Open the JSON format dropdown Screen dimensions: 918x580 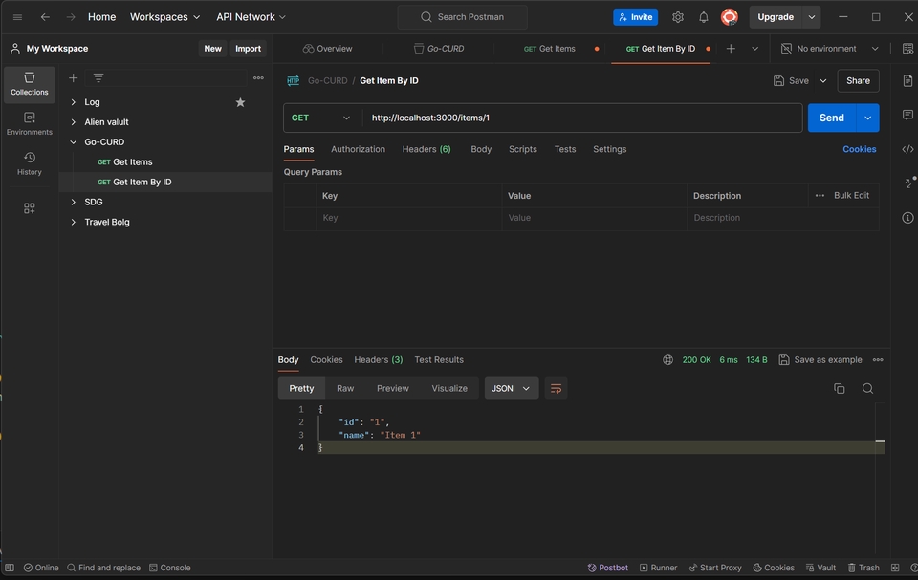(512, 388)
